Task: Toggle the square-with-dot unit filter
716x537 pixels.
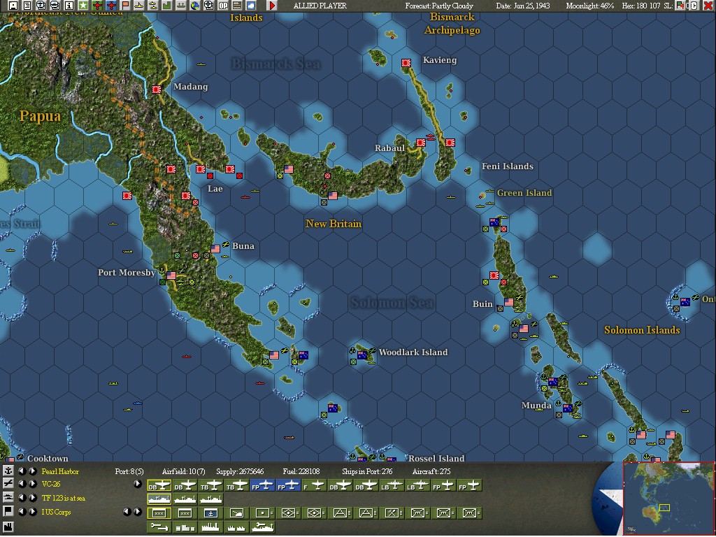Action: click(263, 513)
